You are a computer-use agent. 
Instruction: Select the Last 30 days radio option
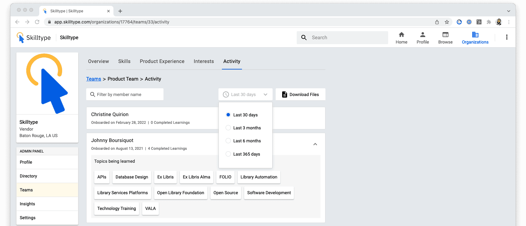pyautogui.click(x=228, y=115)
